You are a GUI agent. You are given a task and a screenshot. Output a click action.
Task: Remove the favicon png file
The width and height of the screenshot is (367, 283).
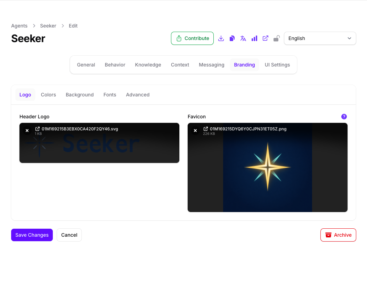(x=195, y=131)
